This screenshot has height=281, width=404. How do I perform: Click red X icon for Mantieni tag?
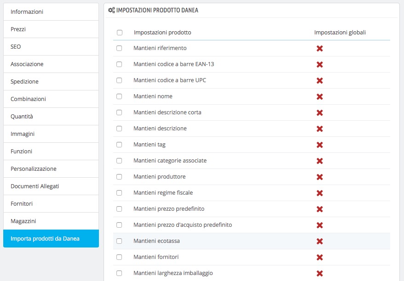320,145
